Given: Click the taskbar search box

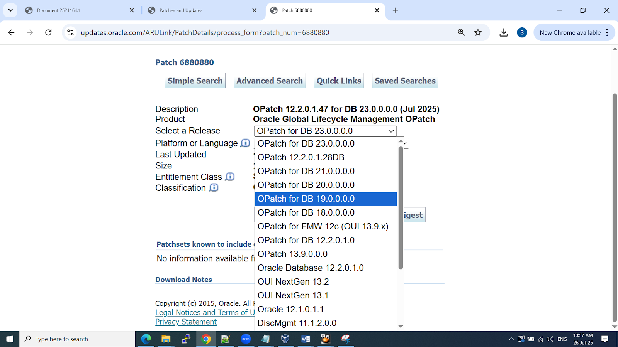Looking at the screenshot, I should [77, 339].
